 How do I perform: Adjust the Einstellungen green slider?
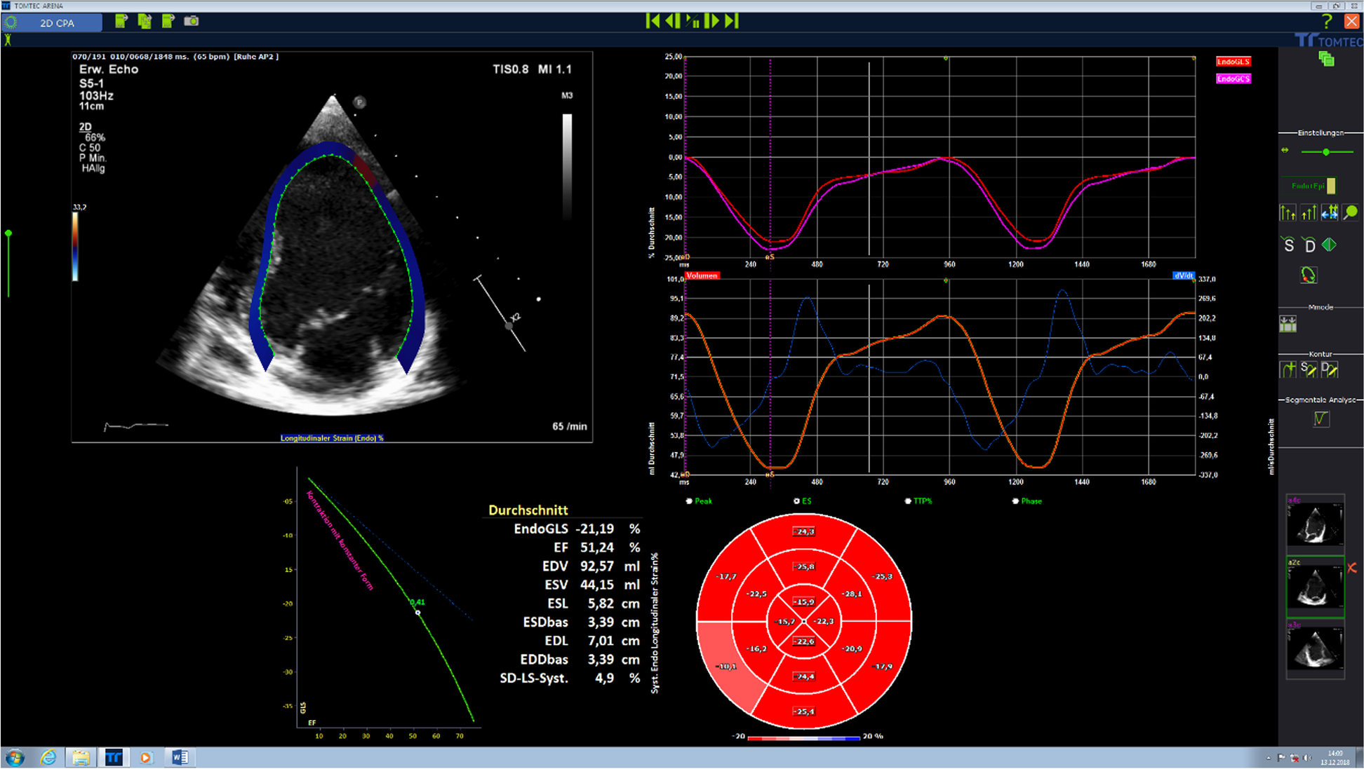(x=1325, y=151)
